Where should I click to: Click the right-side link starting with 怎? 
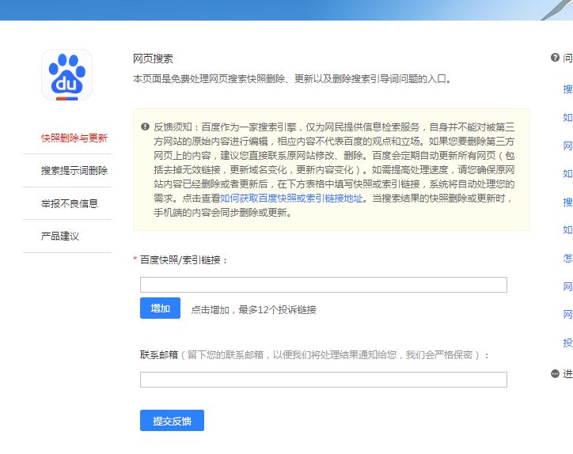(567, 258)
